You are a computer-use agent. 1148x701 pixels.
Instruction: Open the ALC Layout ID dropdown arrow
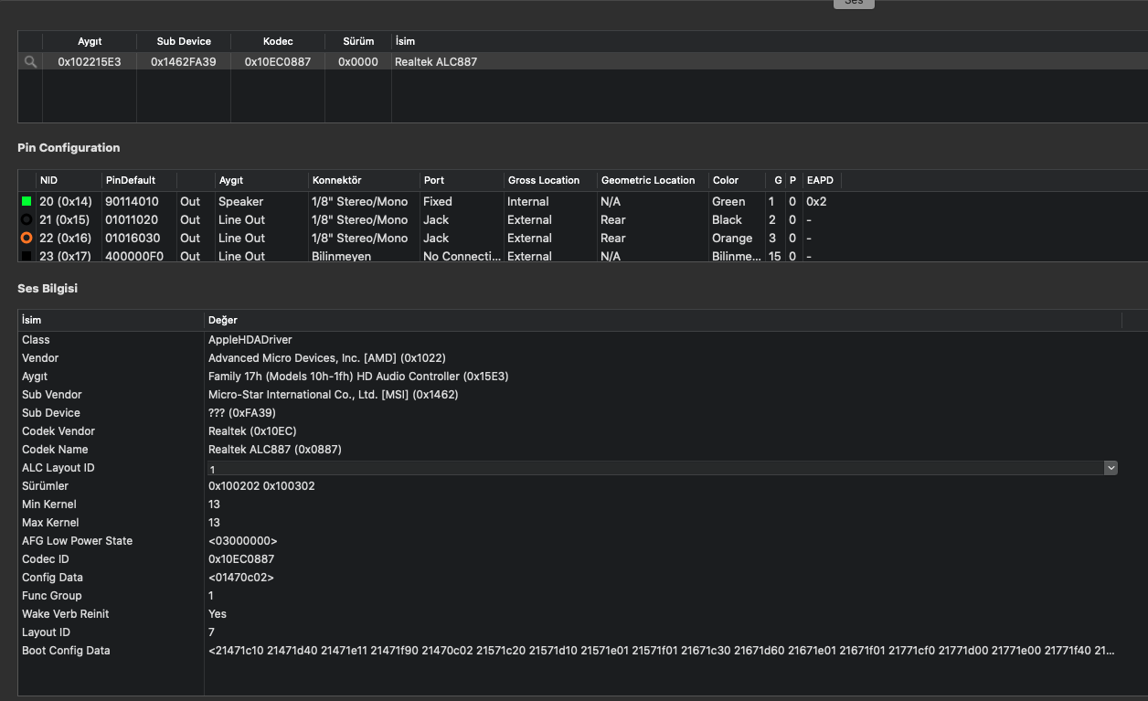[1111, 468]
